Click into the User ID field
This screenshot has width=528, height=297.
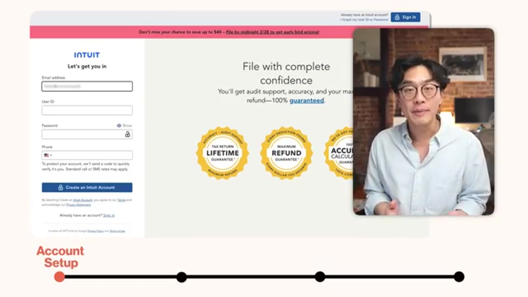pyautogui.click(x=87, y=110)
